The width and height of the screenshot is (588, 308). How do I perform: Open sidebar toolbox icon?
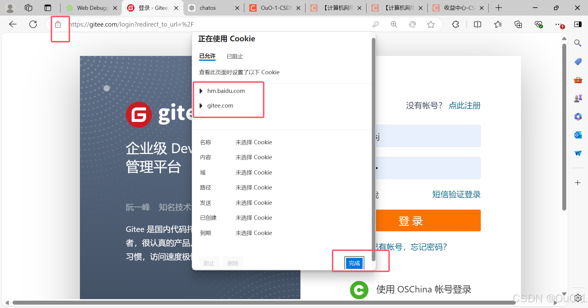[578, 80]
